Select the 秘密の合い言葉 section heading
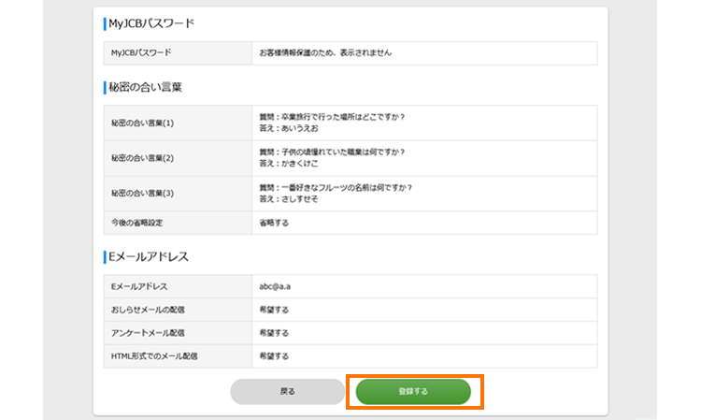 (x=145, y=87)
